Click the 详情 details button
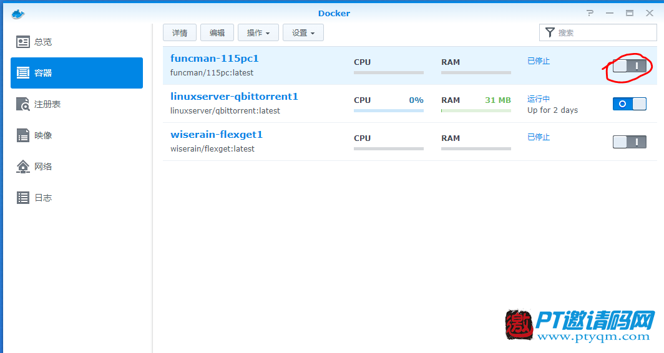 [x=180, y=32]
